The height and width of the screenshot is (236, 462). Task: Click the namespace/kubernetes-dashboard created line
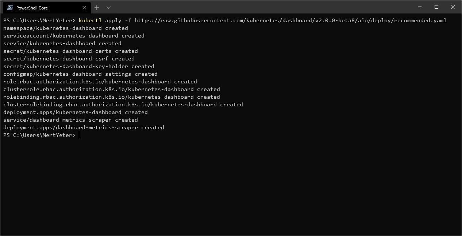[x=66, y=28]
